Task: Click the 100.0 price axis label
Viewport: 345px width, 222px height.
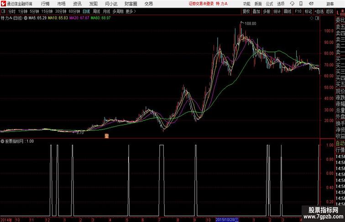Action: click(329, 31)
